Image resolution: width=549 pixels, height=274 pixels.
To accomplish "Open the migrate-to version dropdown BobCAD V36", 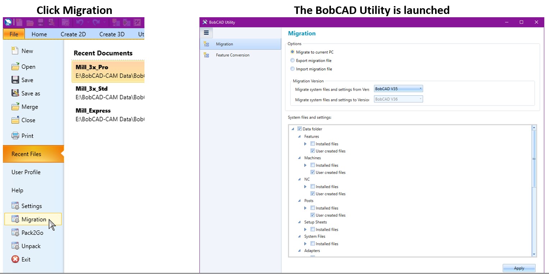I will point(398,99).
